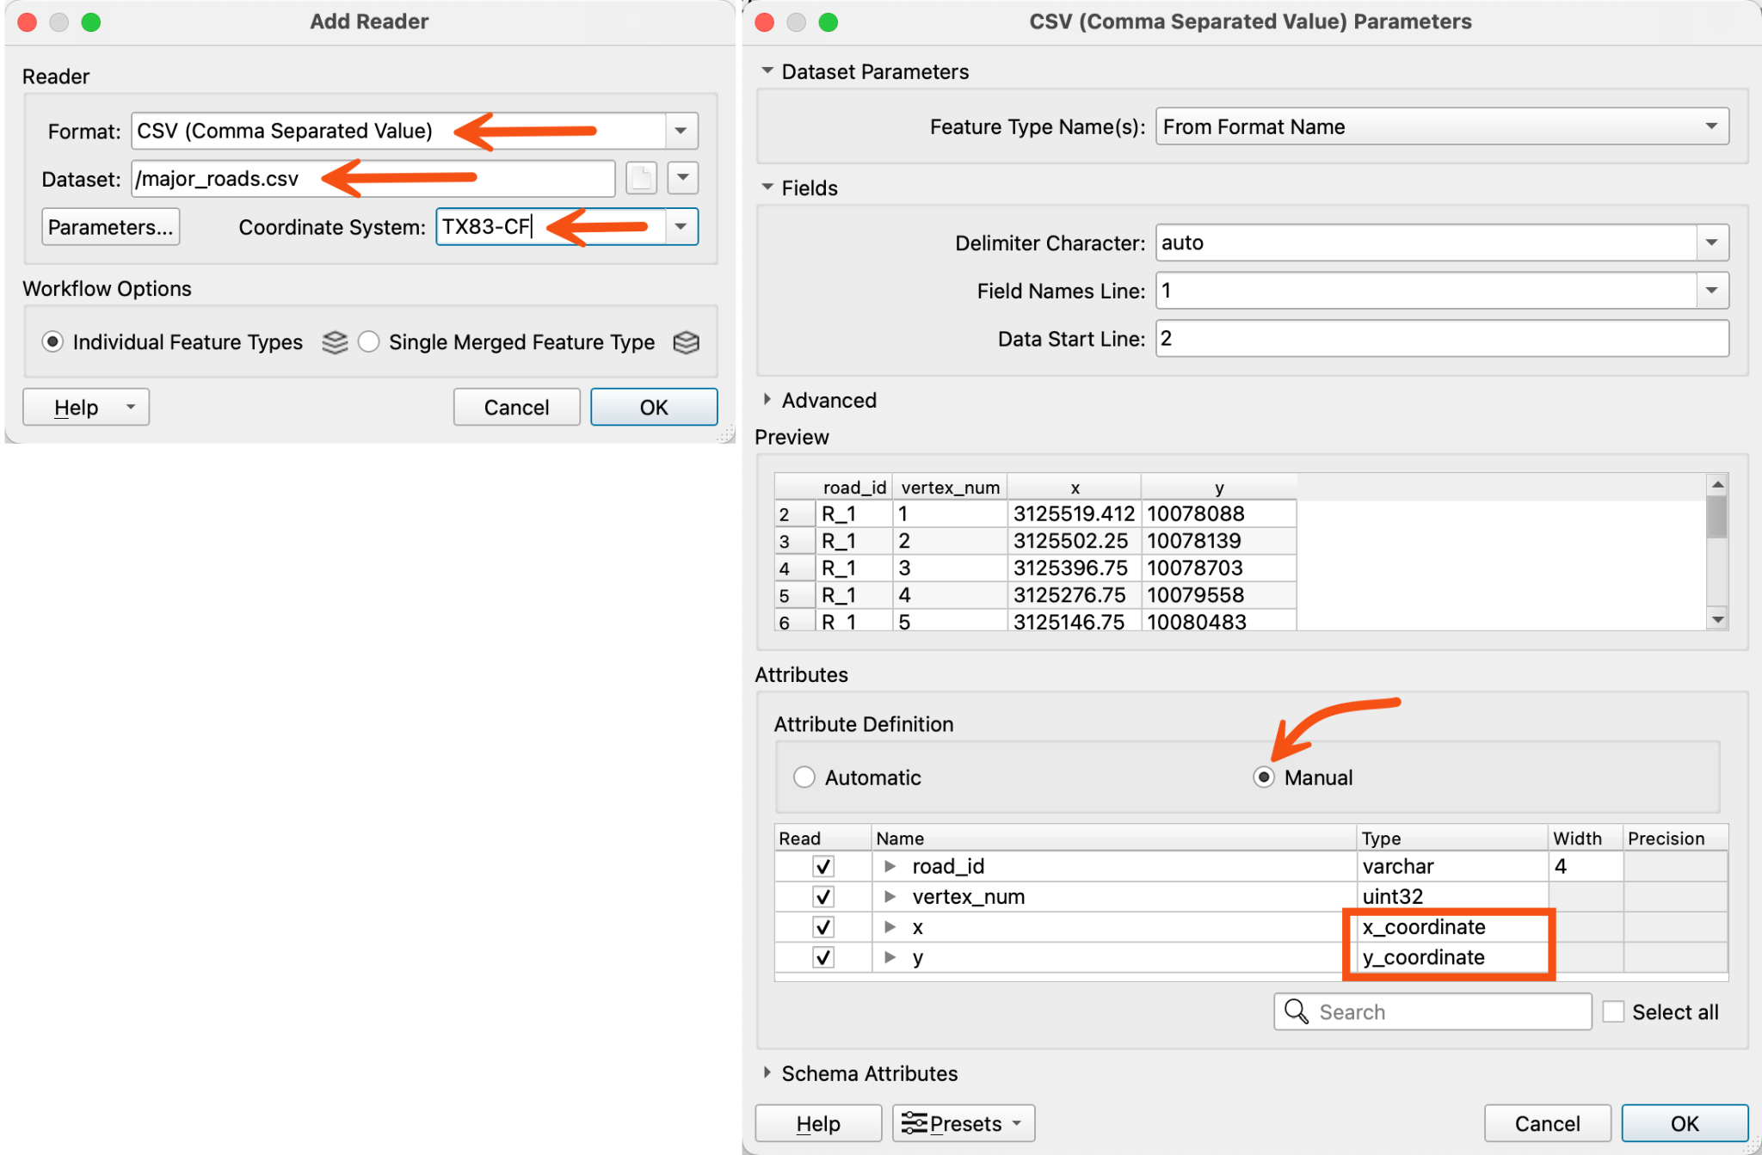Open the Delimiter Character dropdown
This screenshot has width=1762, height=1155.
[x=1711, y=243]
